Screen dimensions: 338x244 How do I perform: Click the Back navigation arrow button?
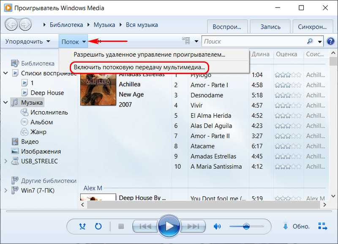pyautogui.click(x=11, y=25)
